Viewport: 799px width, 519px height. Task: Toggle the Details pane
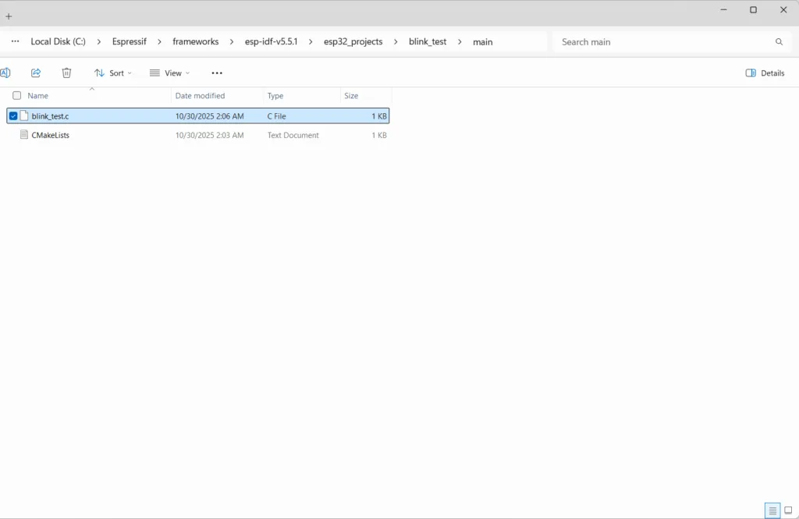point(765,73)
